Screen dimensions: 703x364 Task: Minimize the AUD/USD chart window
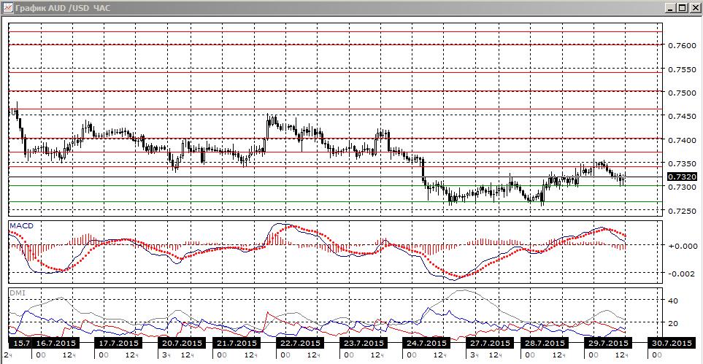[x=670, y=8]
